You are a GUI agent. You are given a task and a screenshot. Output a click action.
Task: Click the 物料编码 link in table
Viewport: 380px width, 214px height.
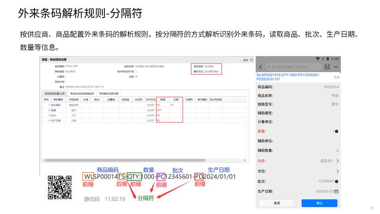[55, 105]
